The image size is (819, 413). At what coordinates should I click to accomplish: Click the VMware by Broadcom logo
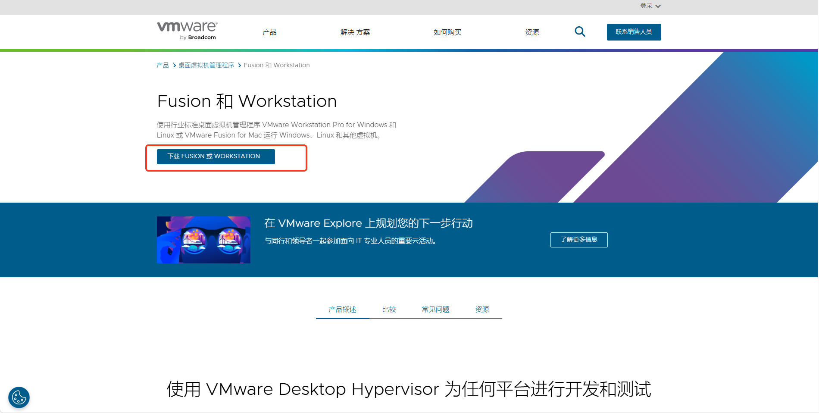(x=187, y=31)
